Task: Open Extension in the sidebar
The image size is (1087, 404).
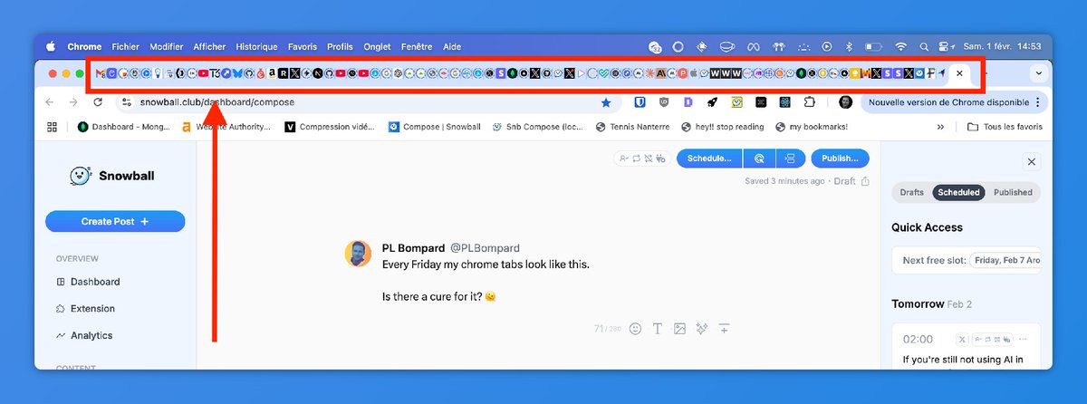Action: click(x=86, y=309)
